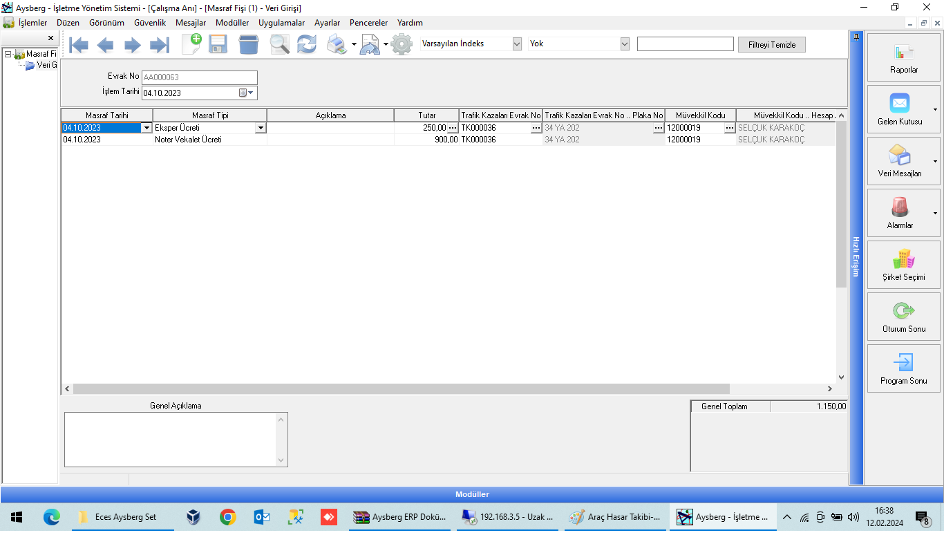The image size is (944, 535).
Task: Click the grid's horizontal scrollbar
Action: pyautogui.click(x=401, y=389)
